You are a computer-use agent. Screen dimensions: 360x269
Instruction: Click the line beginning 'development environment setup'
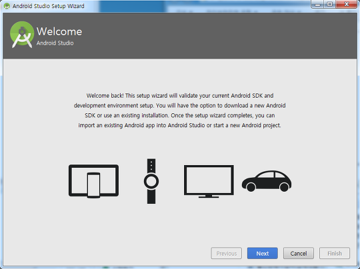click(180, 105)
